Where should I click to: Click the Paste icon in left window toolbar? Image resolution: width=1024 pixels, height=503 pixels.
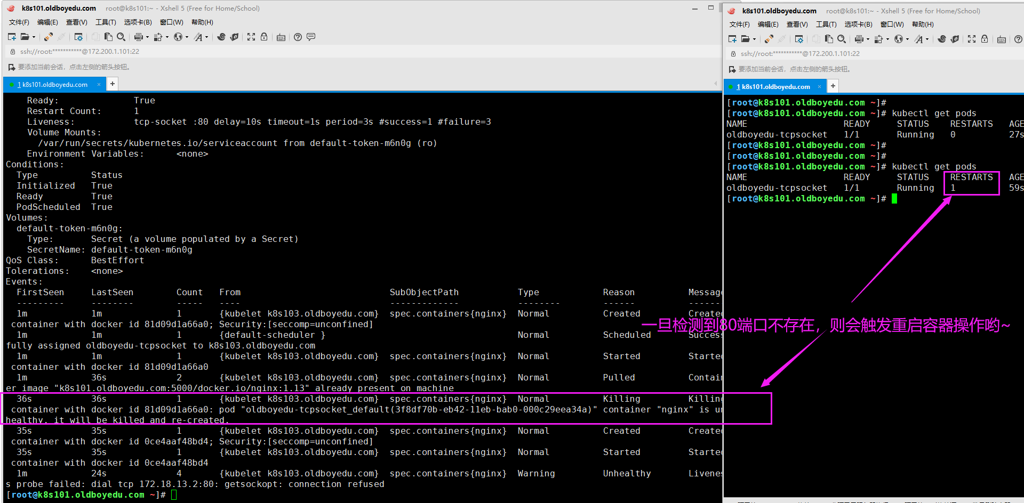point(108,37)
